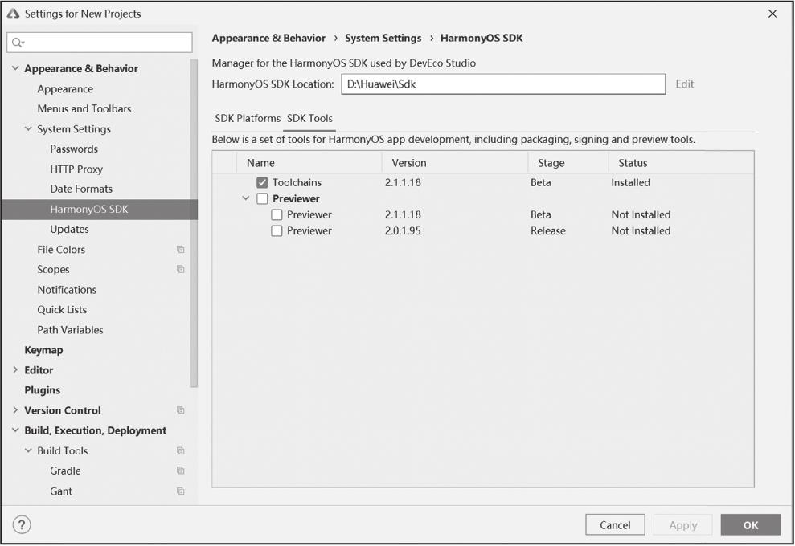
Task: Collapse the Previewer group in the tools table
Action: coord(246,199)
